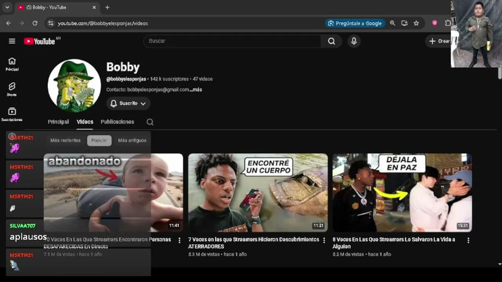Select the Popular sort chip
502x282 pixels.
point(99,140)
